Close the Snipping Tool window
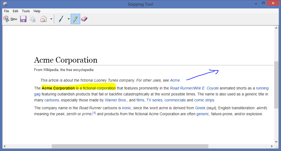This screenshot has width=281, height=151. pyautogui.click(x=273, y=3)
